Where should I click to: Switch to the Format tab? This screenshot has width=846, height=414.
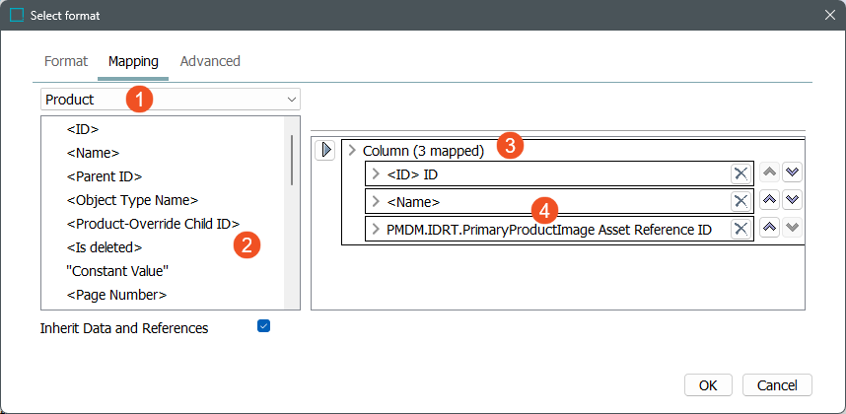pos(66,61)
